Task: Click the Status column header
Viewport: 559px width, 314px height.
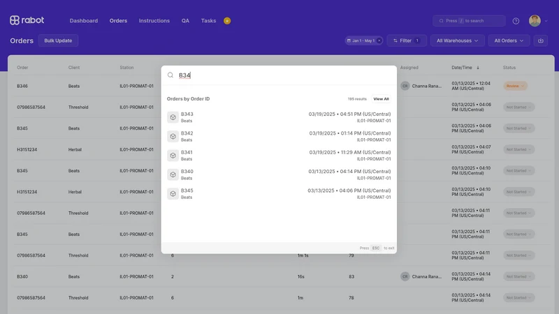Action: (509, 68)
